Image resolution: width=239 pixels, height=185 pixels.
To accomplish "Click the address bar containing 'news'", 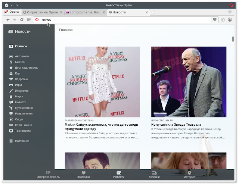I will 125,20.
